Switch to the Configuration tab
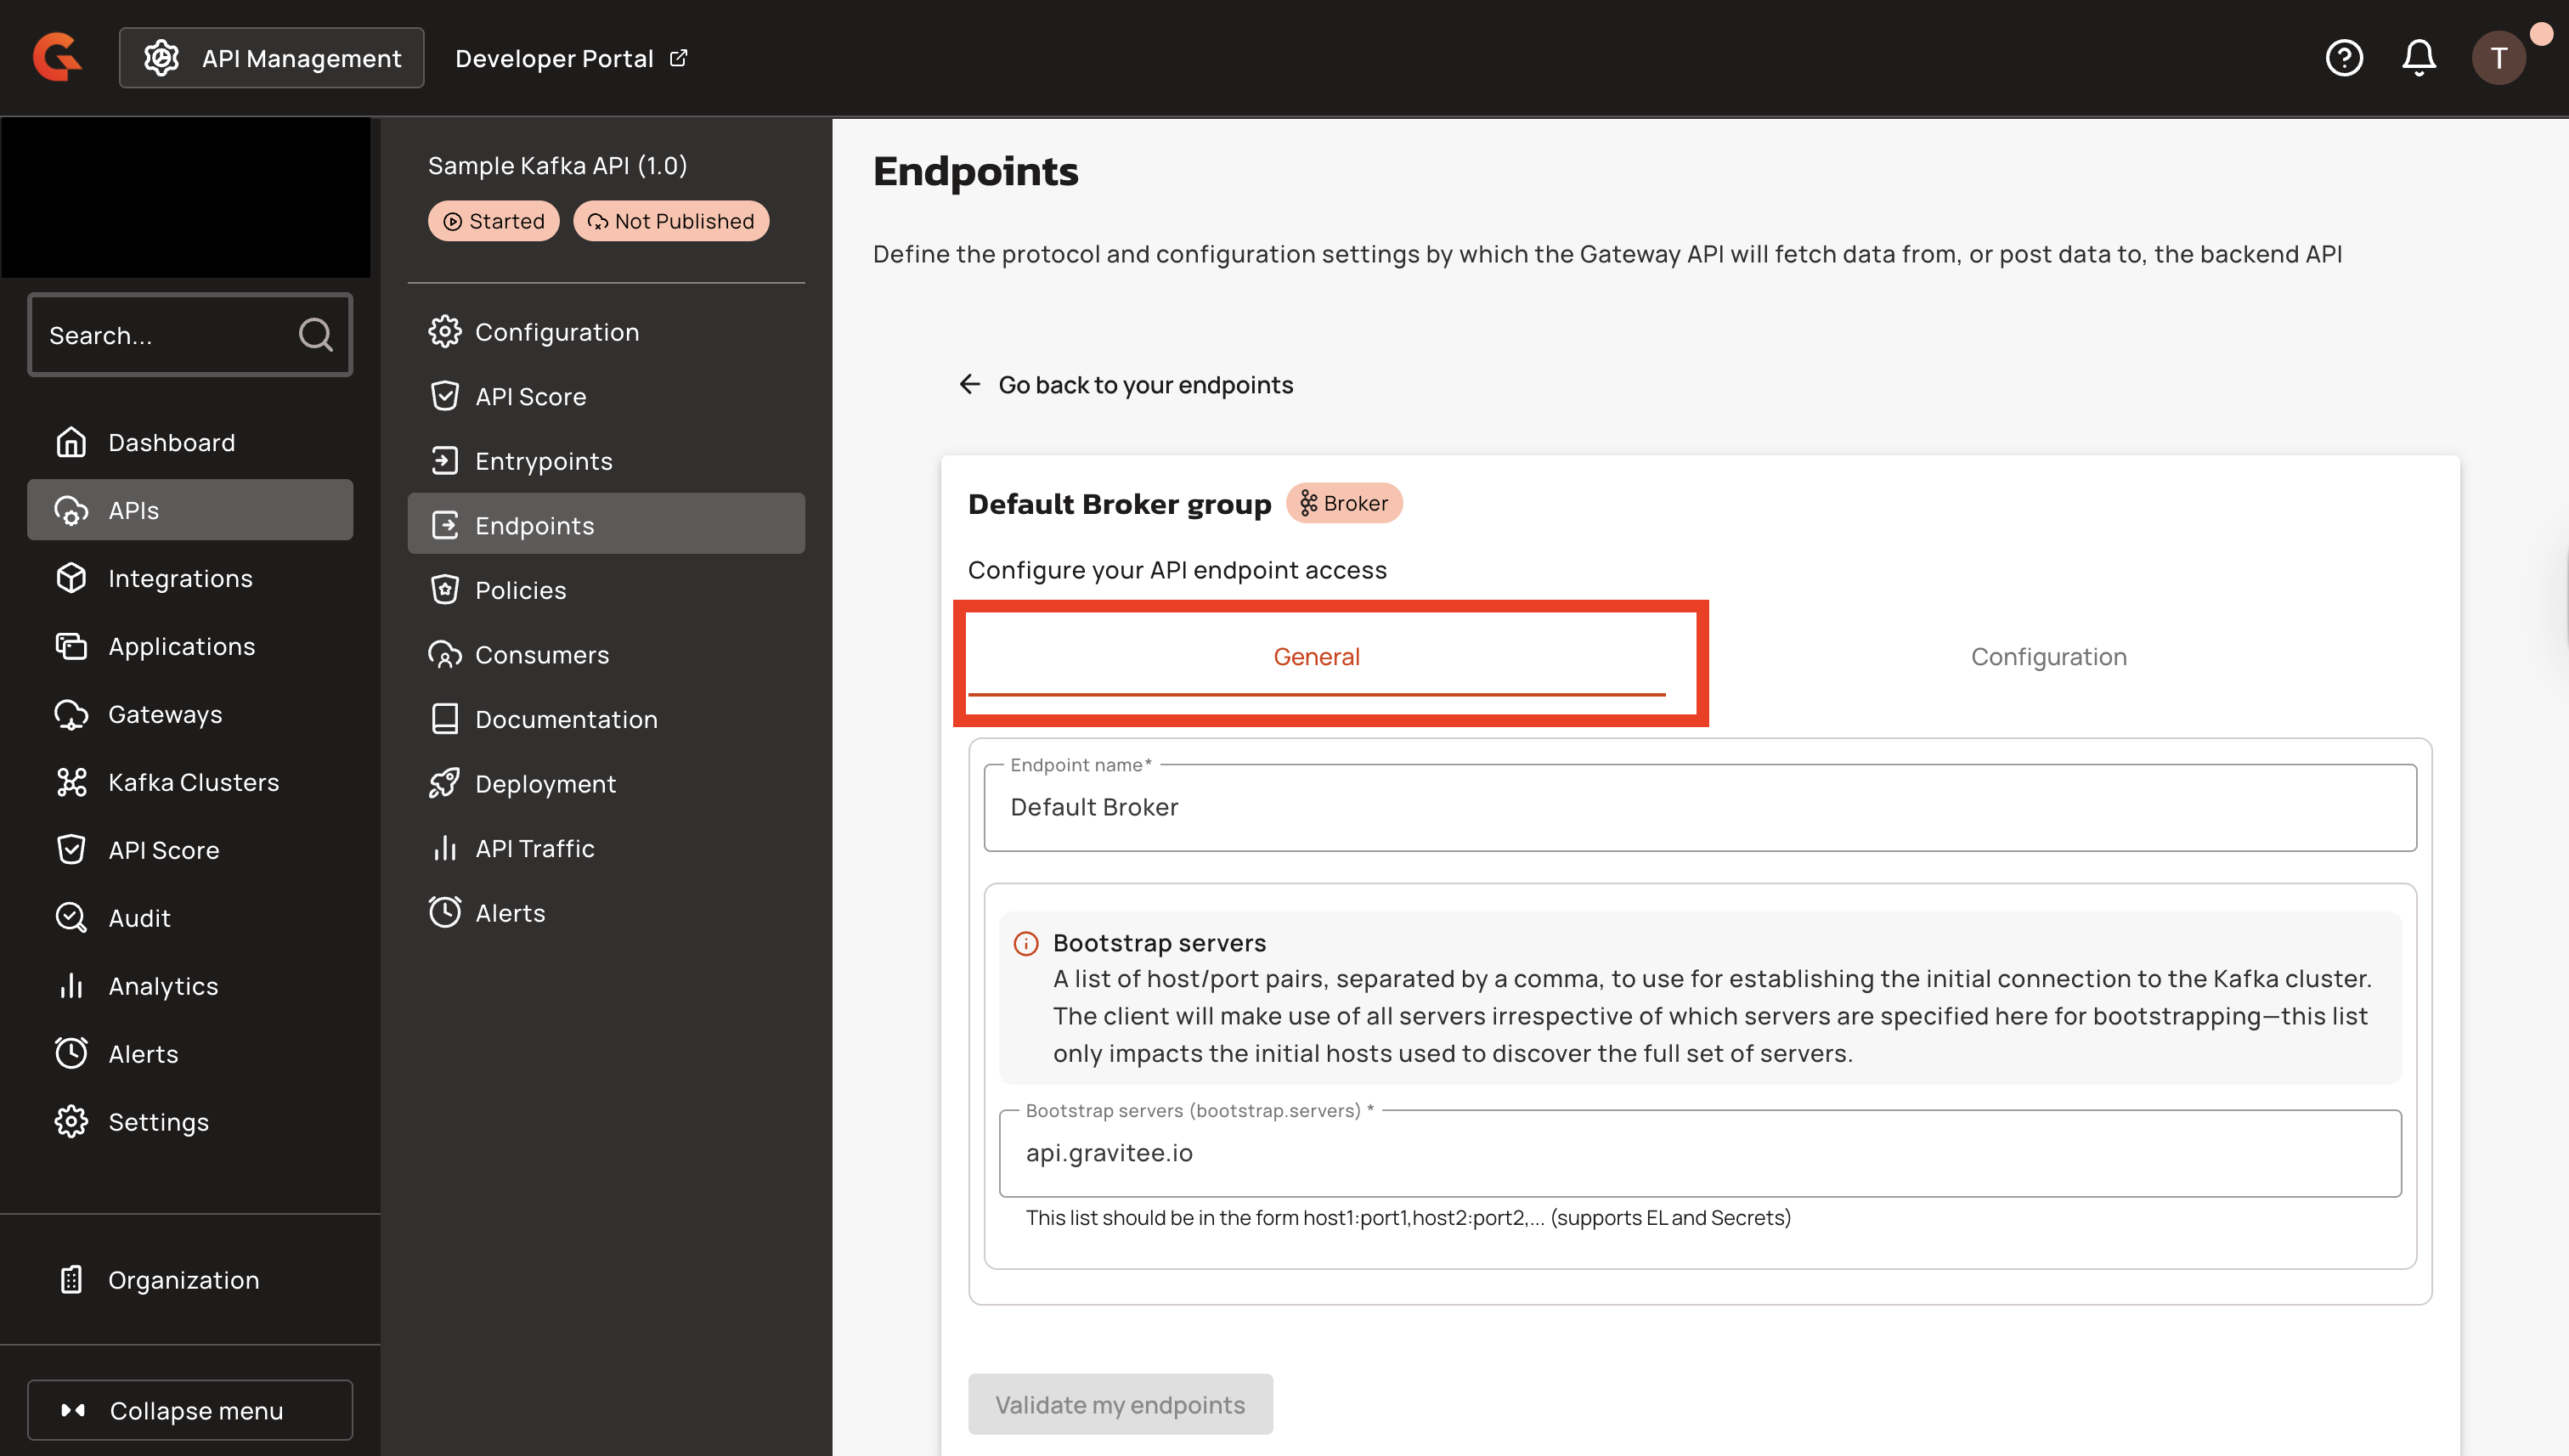 (2048, 657)
